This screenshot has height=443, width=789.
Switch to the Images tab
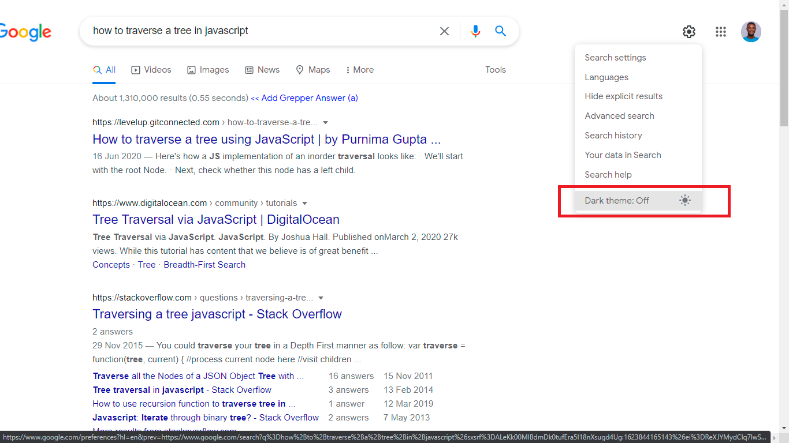[208, 70]
